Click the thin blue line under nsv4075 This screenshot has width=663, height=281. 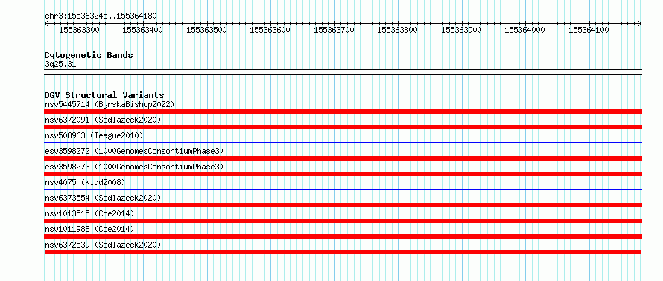tap(343, 190)
